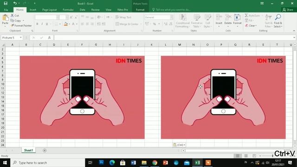Click the Share button
Viewport: 297px width, 167px height.
tap(288, 10)
